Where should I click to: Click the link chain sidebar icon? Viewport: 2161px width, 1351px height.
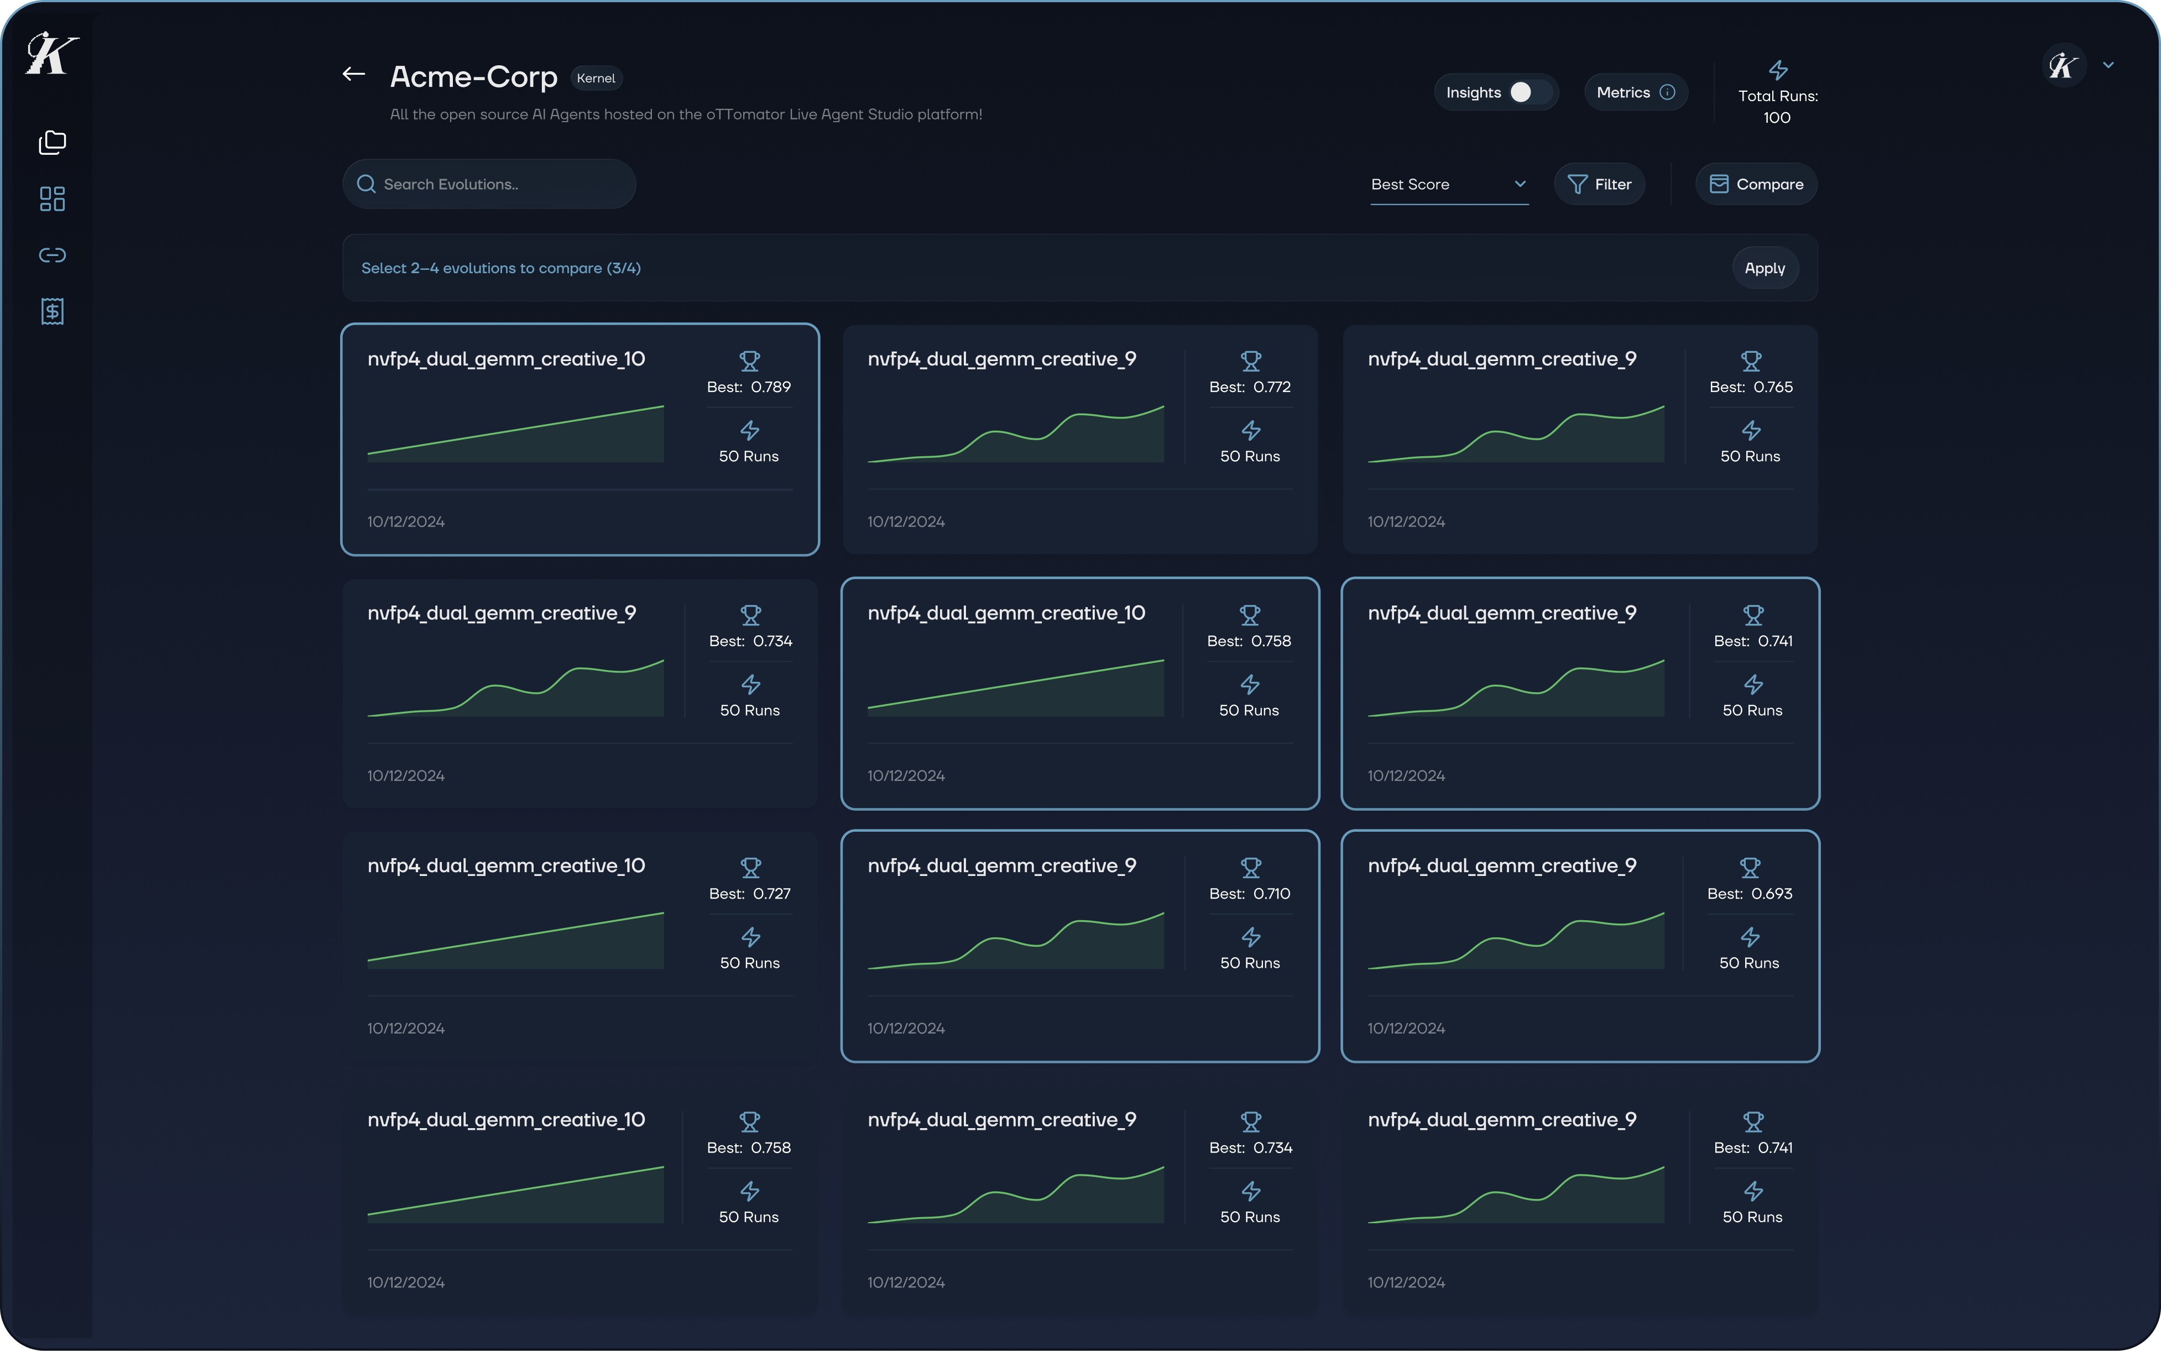coord(53,255)
